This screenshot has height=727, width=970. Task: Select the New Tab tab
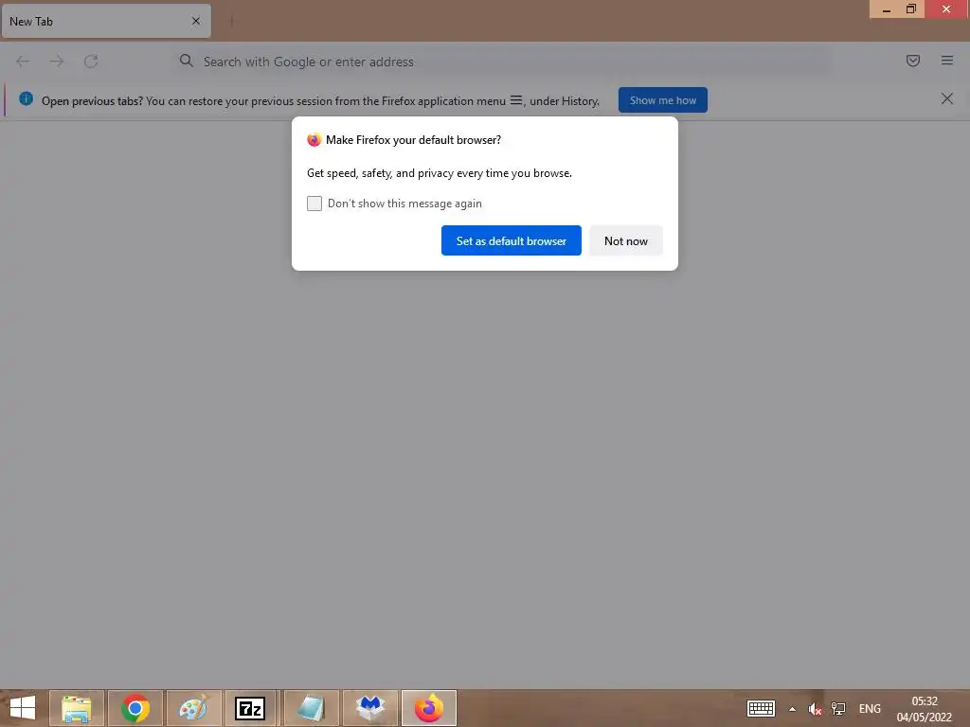106,21
